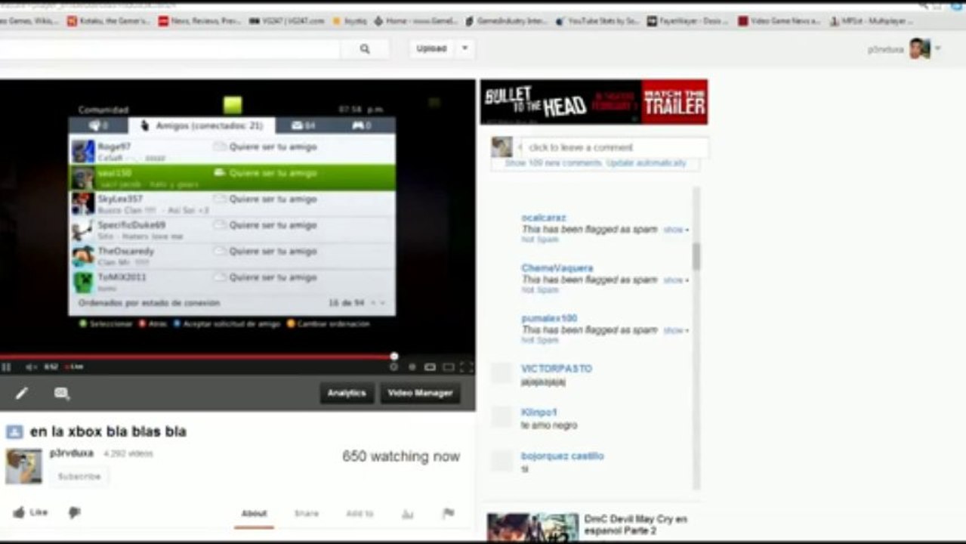
Task: Click the Subscribe button
Action: [x=79, y=477]
